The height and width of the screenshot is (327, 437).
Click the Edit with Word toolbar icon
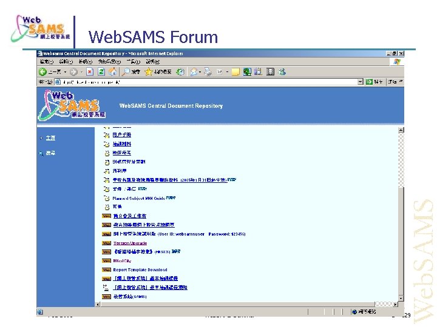[220, 72]
